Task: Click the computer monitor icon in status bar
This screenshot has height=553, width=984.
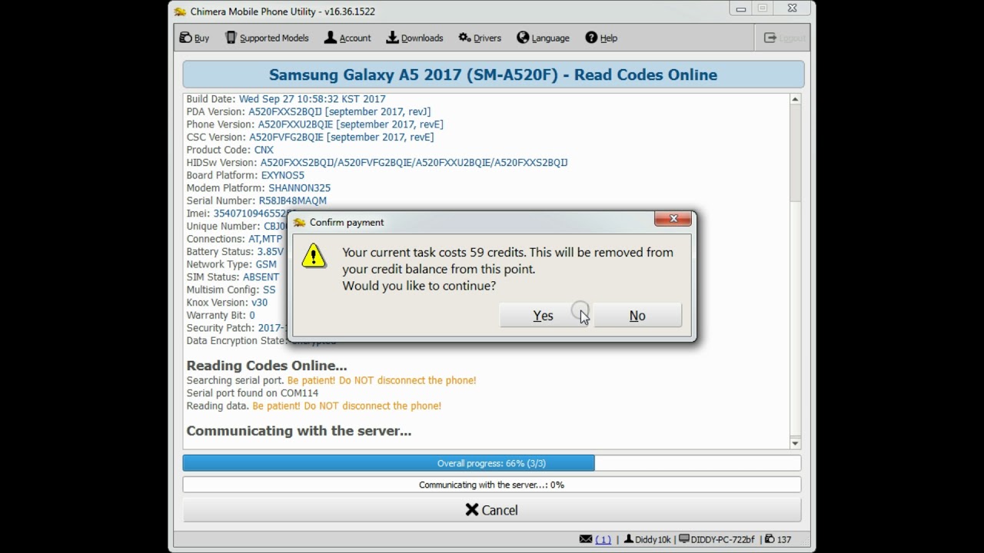Action: click(684, 539)
